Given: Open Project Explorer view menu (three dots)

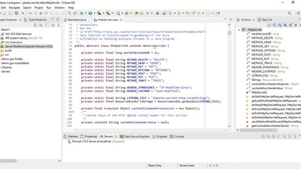Looking at the screenshot, I should click(x=58, y=25).
